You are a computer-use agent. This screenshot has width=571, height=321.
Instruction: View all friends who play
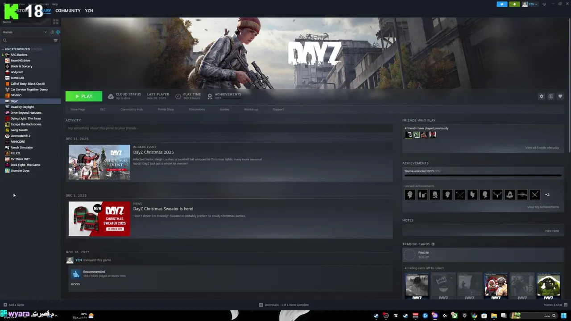point(542,148)
